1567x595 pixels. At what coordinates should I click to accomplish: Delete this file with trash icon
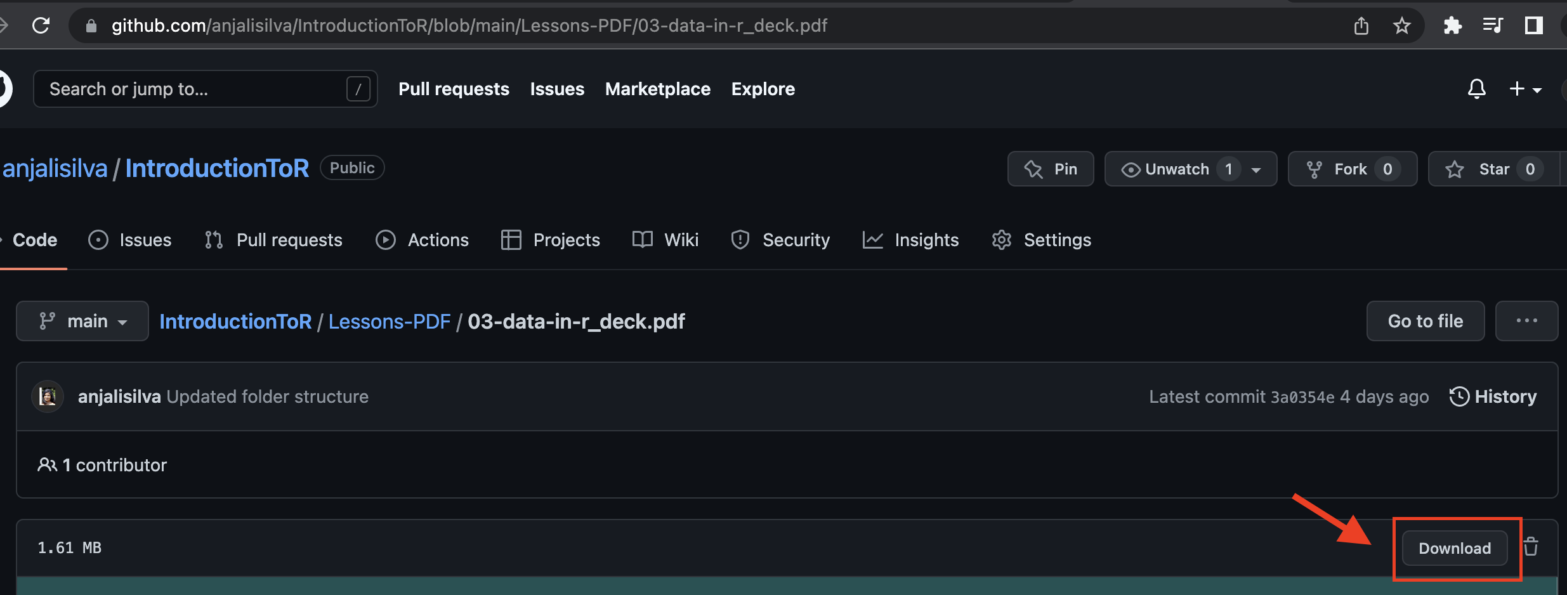pos(1531,547)
